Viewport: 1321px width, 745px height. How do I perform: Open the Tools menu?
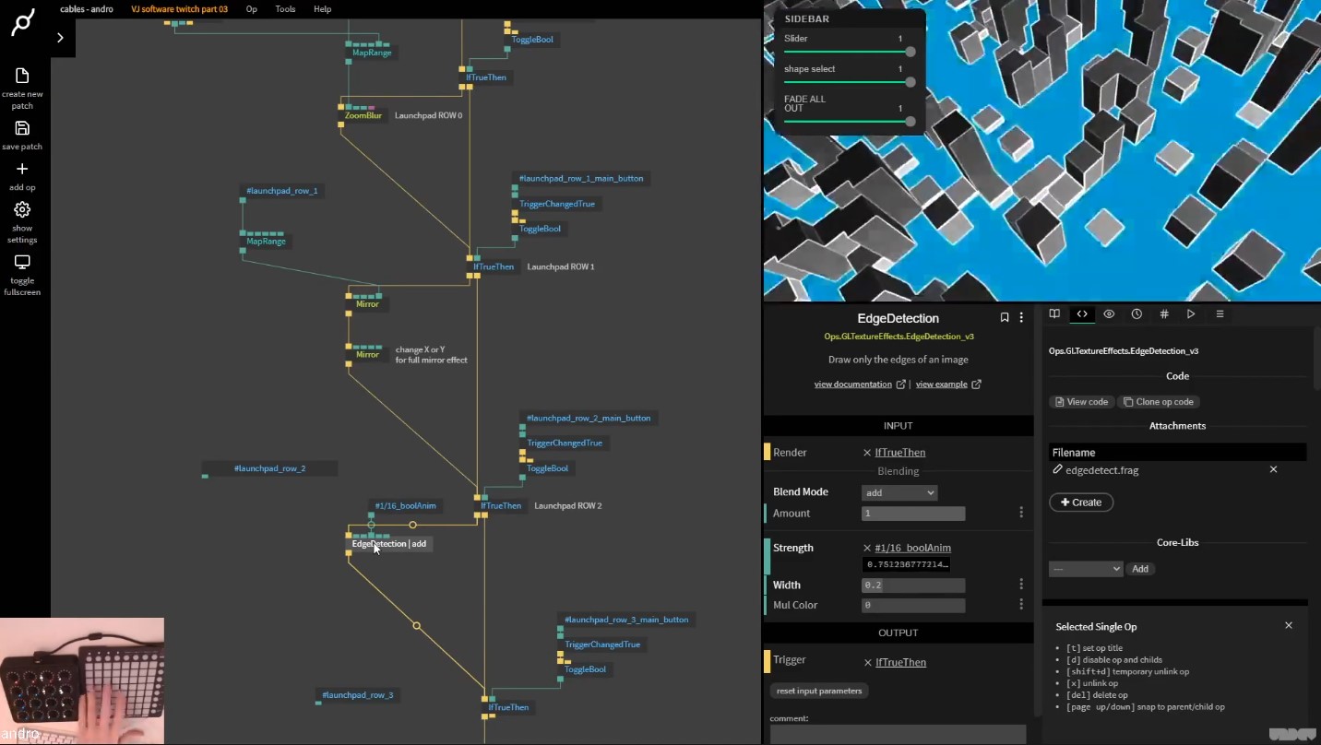pyautogui.click(x=285, y=8)
